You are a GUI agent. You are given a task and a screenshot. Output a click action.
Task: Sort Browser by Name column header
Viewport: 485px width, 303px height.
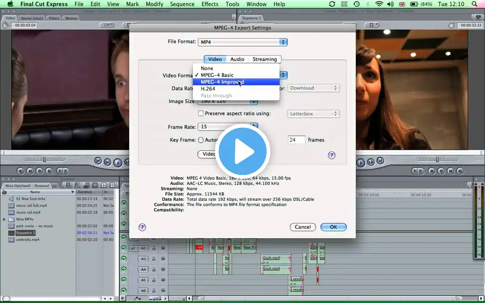coord(39,192)
